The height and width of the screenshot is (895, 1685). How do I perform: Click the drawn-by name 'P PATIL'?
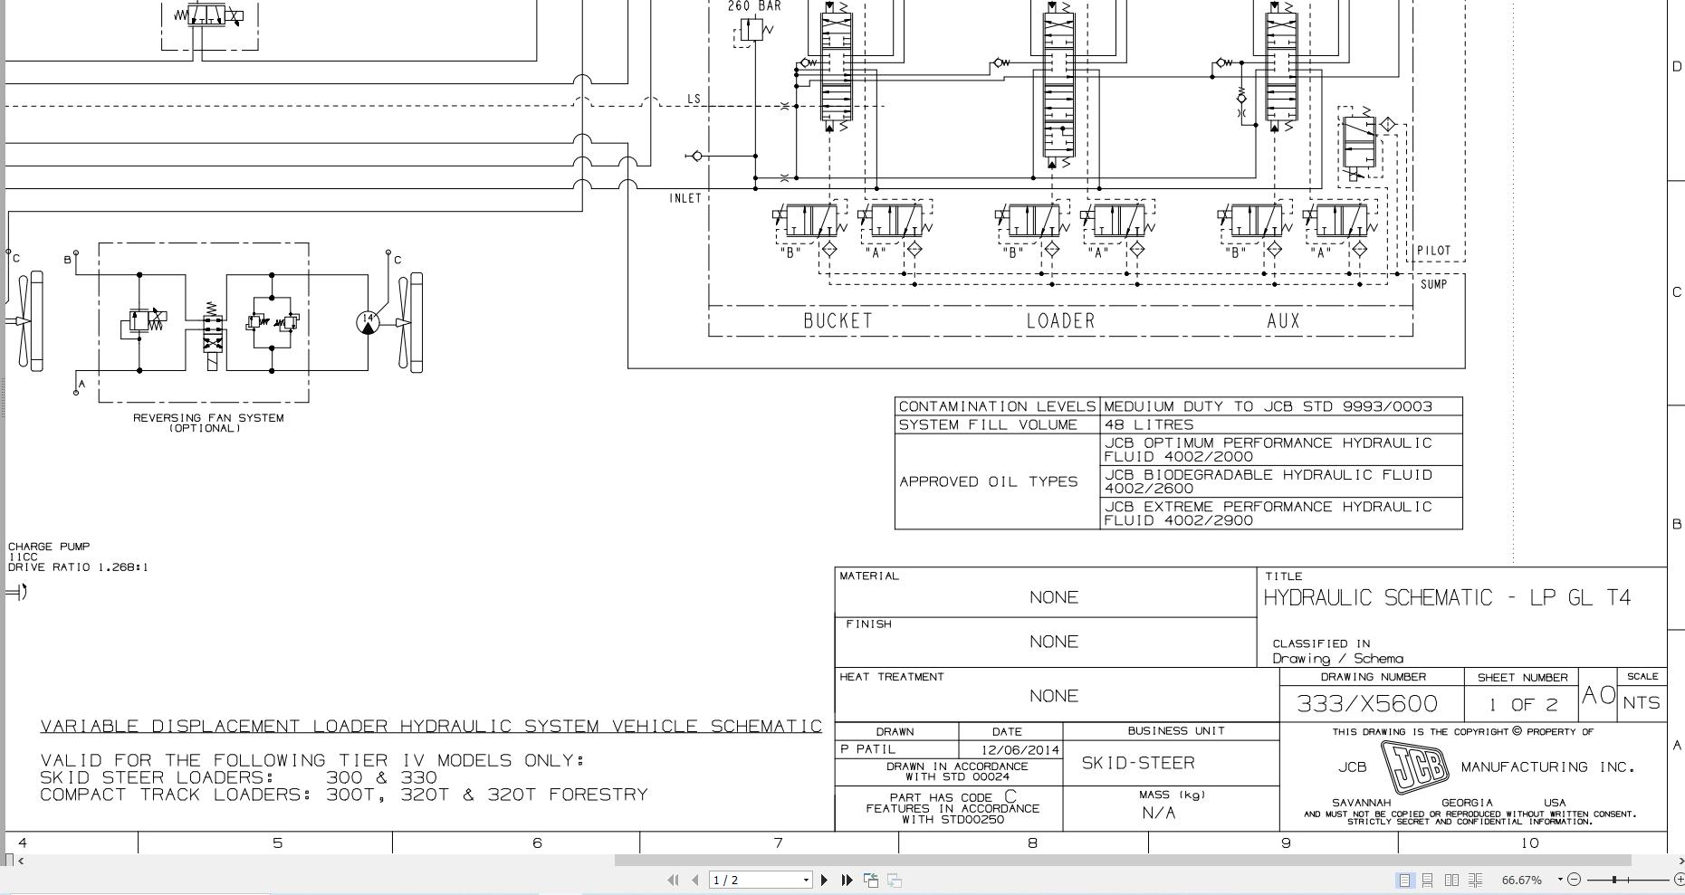[x=867, y=749]
